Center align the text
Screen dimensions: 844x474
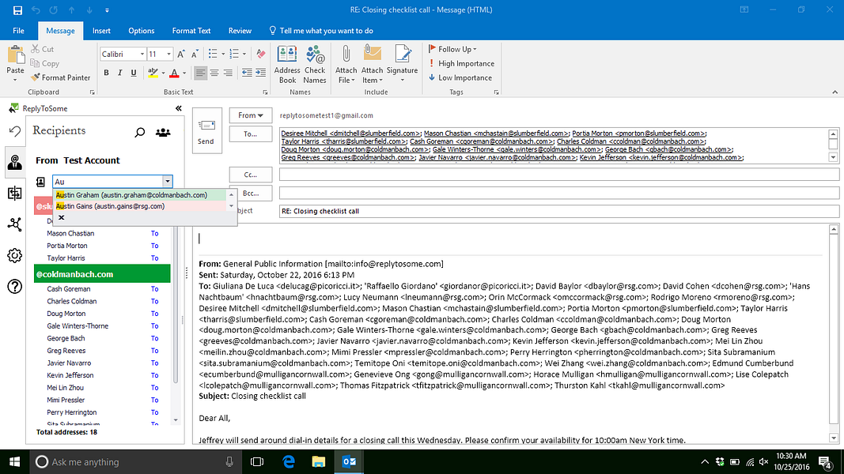[x=214, y=73]
